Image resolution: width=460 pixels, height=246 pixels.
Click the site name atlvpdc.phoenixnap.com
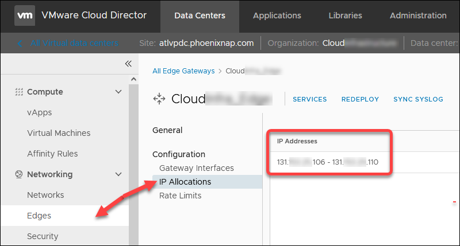pos(206,43)
